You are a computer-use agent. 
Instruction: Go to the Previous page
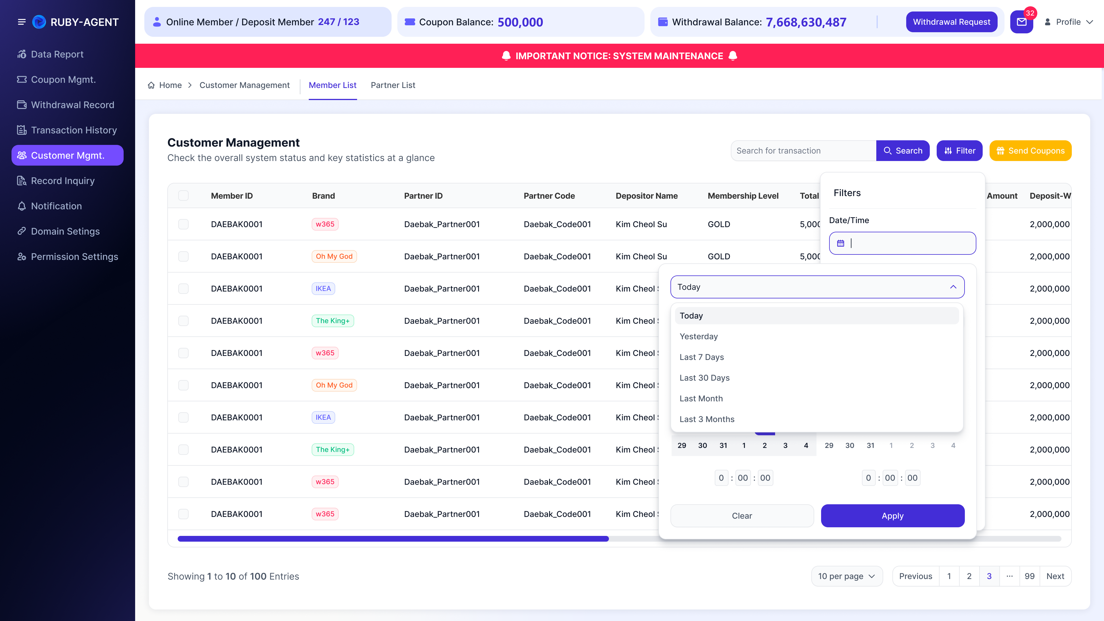(x=915, y=576)
